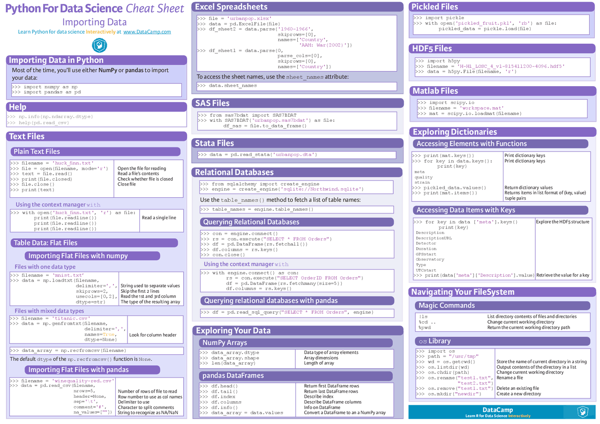600x424 pixels.
Task: Click 'table_names = engine.table_names()' code line
Action: pyautogui.click(x=256, y=209)
